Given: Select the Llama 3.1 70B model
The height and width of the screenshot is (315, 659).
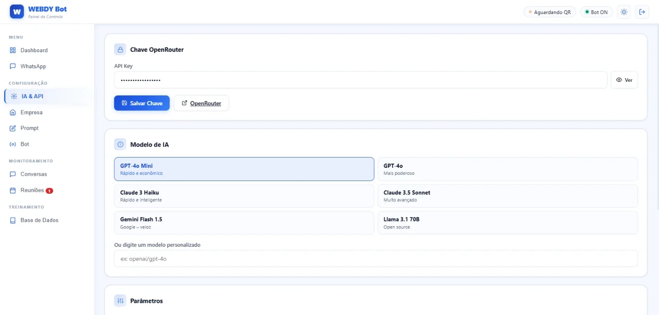Looking at the screenshot, I should pos(507,223).
